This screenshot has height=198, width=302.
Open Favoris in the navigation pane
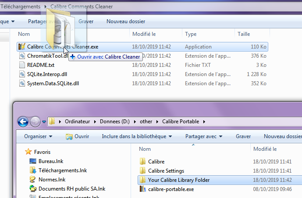coord(42,152)
